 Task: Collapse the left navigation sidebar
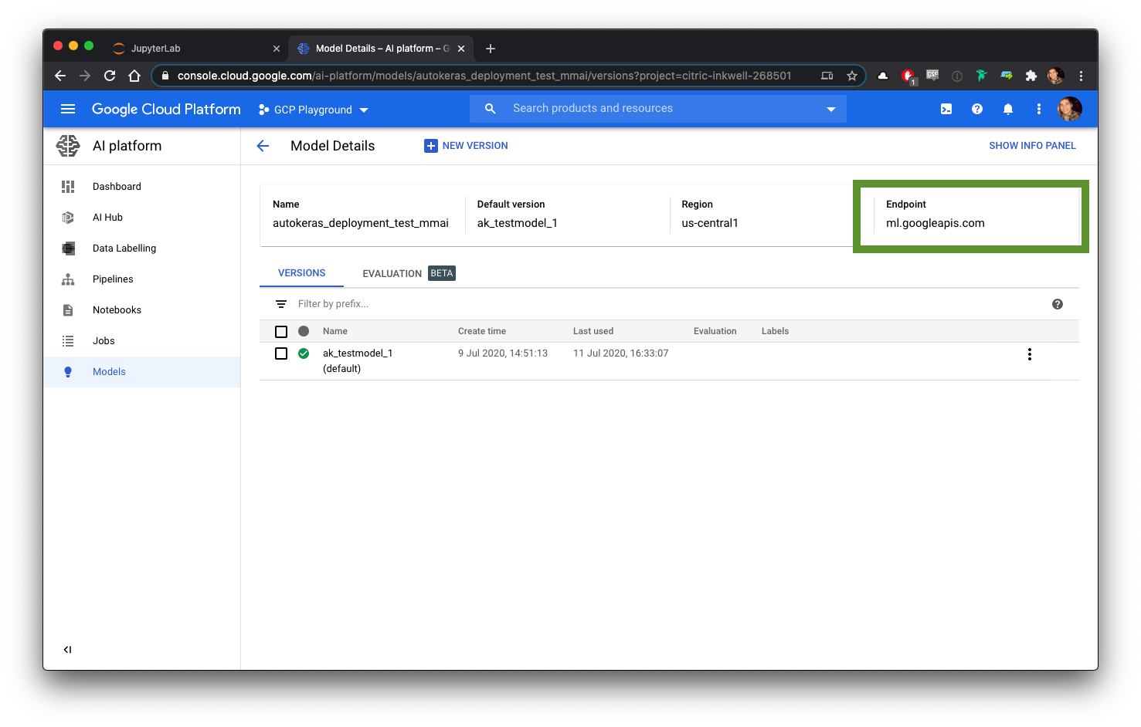[68, 650]
